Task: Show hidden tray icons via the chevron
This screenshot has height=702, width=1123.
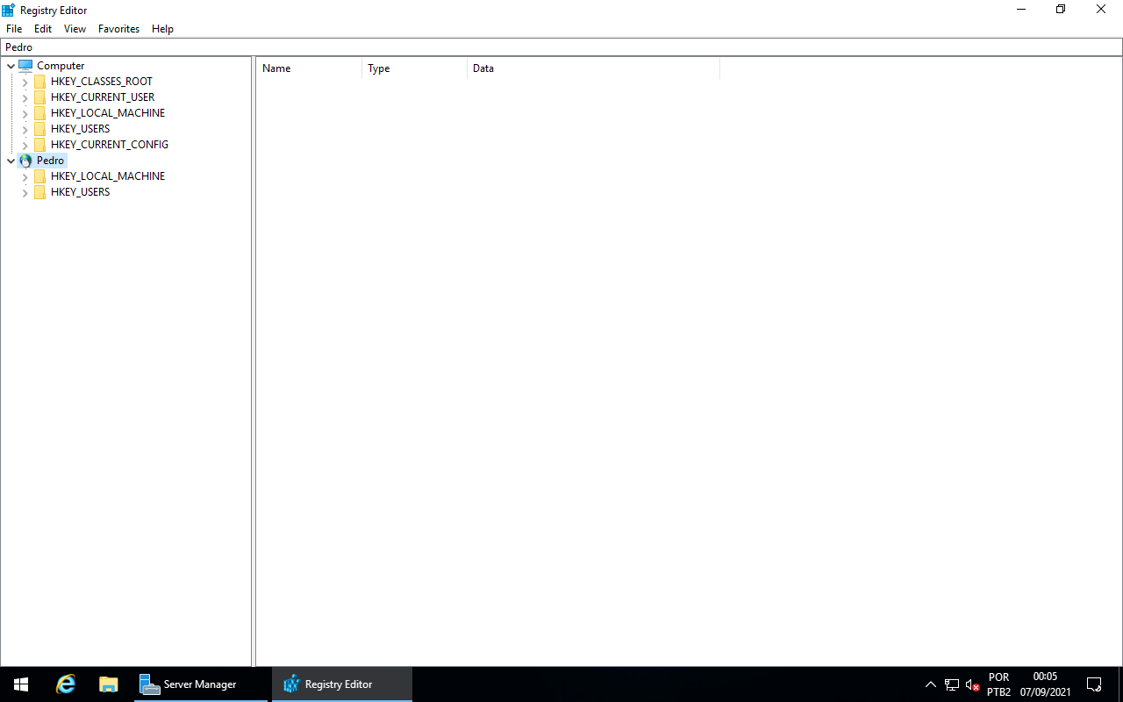Action: (x=930, y=684)
